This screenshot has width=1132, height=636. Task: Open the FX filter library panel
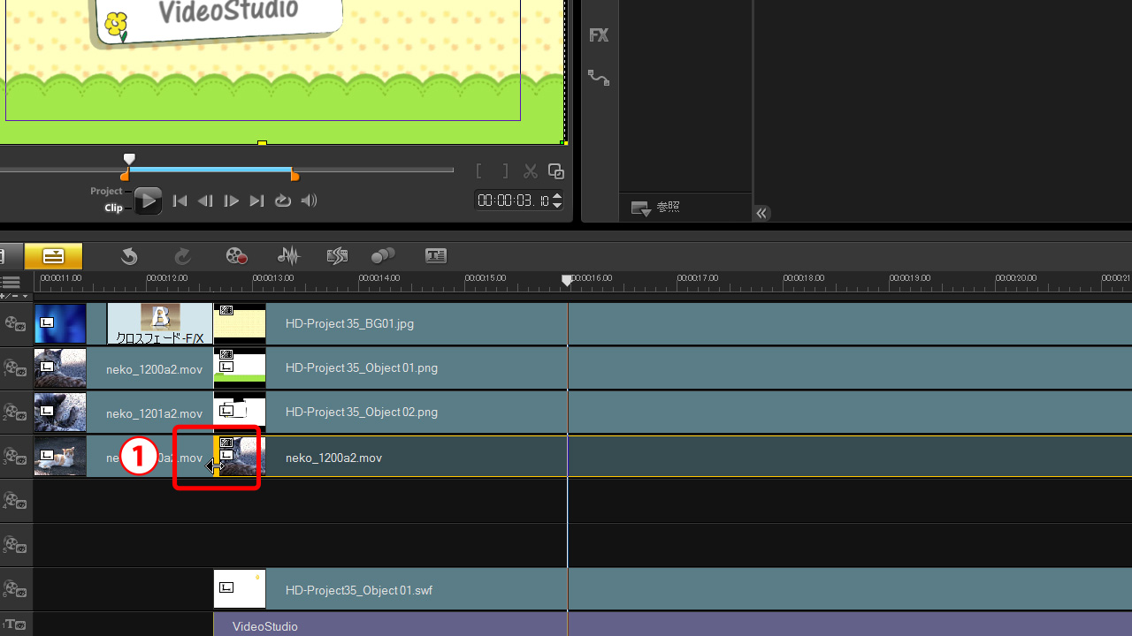(x=599, y=35)
